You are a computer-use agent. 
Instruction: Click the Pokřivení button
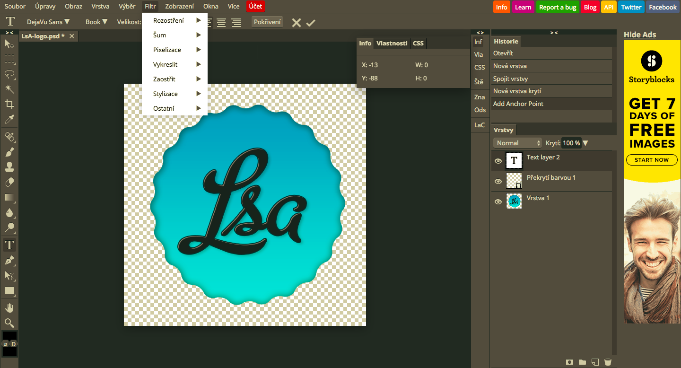(x=267, y=22)
